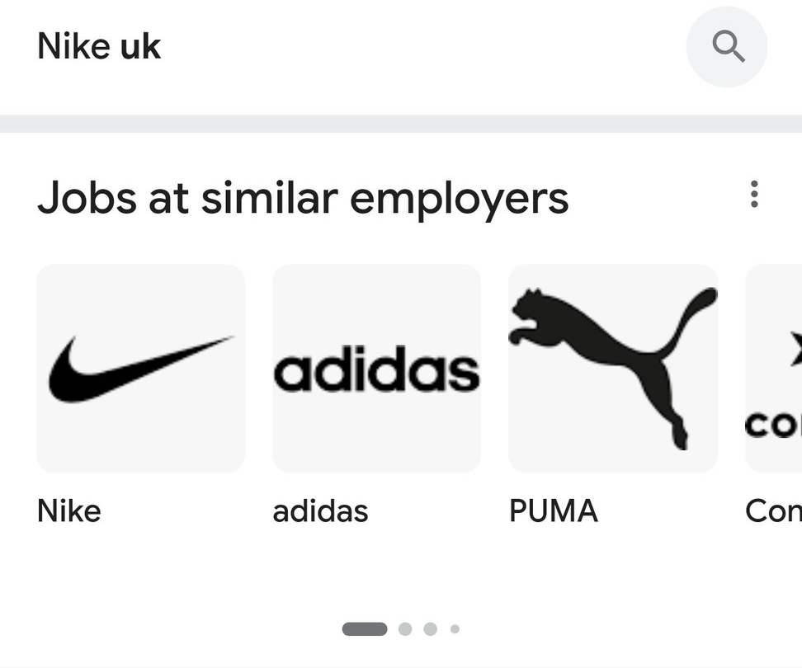Screen dimensions: 802x668
Task: Click the PUMA label below its logo
Action: tap(554, 511)
